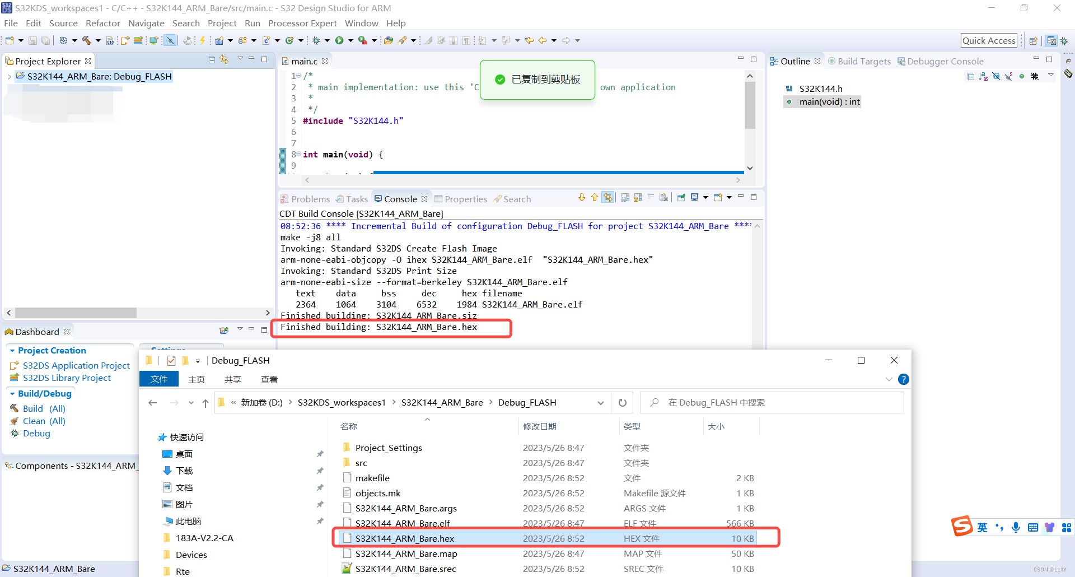The height and width of the screenshot is (577, 1075).
Task: Toggle Mark Occurrences in main toolbar
Action: [x=428, y=40]
